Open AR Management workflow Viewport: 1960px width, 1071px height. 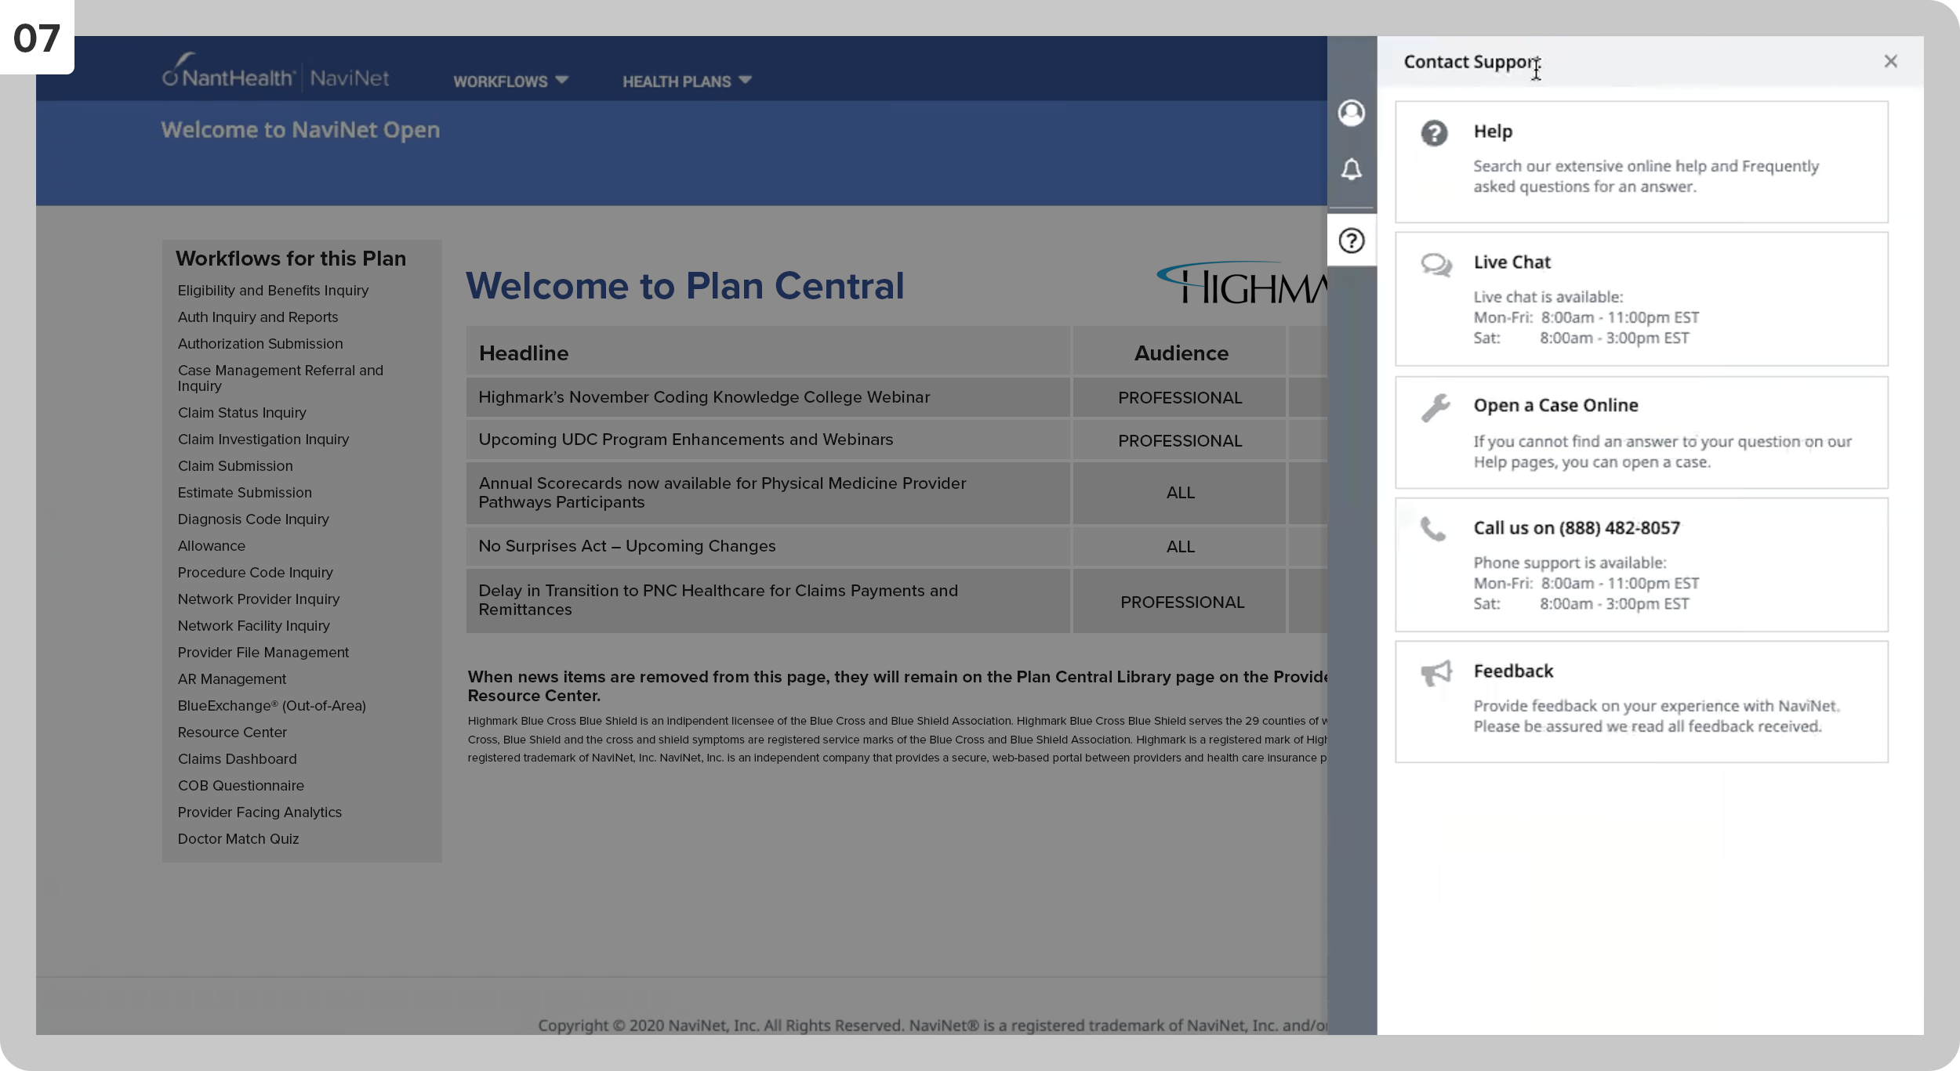(x=232, y=678)
